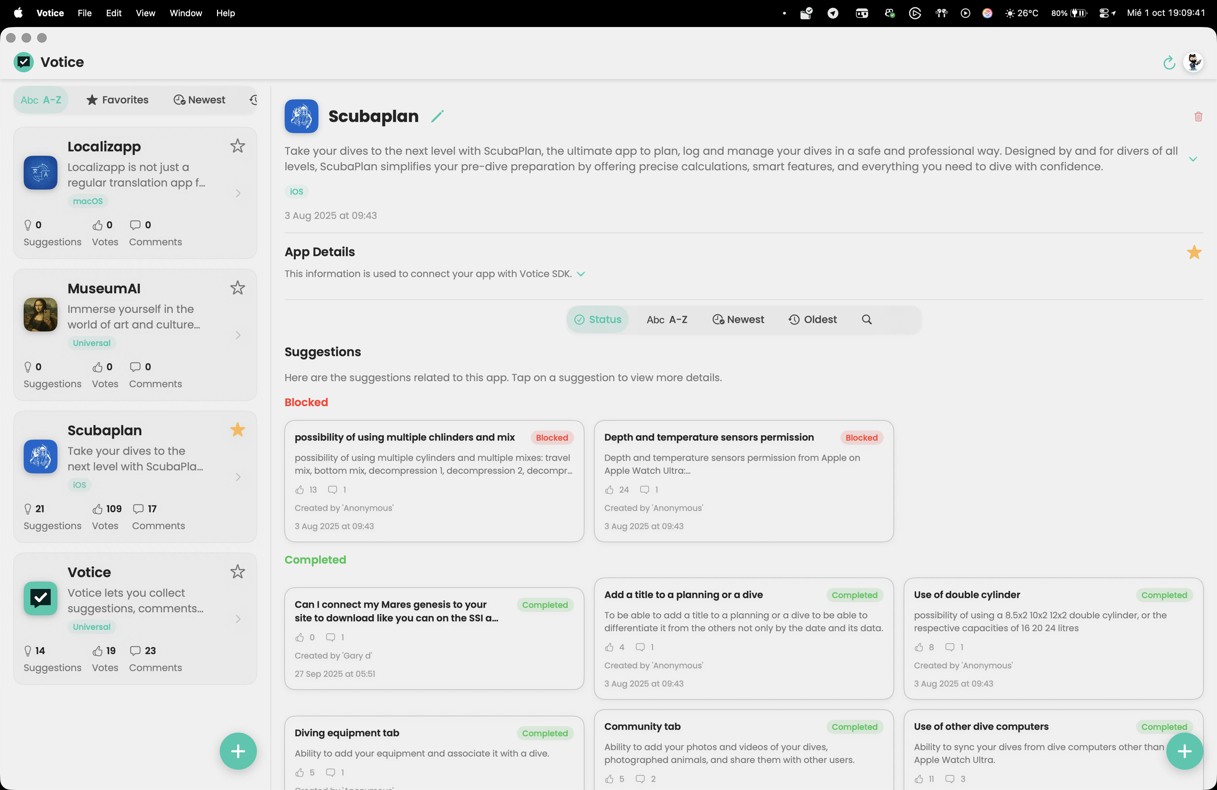Star Localizapp as a favorite

coord(237,146)
